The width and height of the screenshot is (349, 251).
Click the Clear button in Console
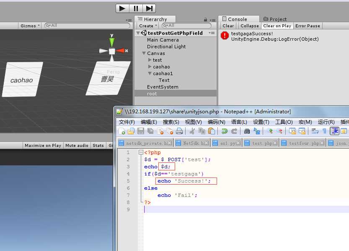point(228,26)
